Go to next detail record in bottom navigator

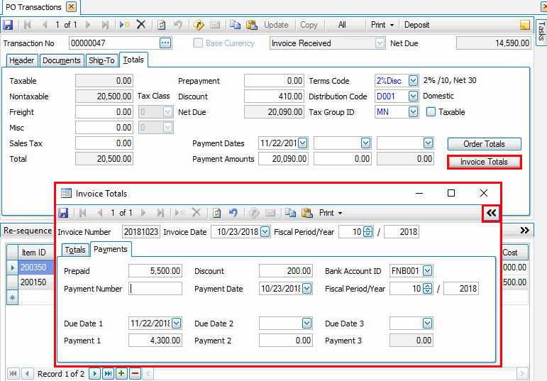click(94, 374)
